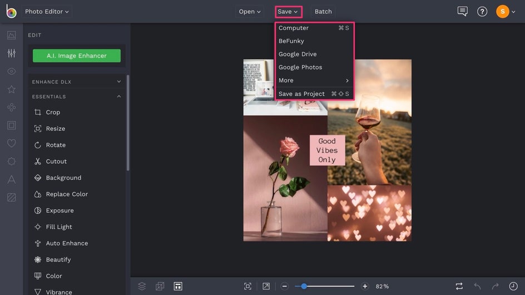This screenshot has height=295, width=525.
Task: Toggle the Save dropdown menu
Action: [288, 12]
